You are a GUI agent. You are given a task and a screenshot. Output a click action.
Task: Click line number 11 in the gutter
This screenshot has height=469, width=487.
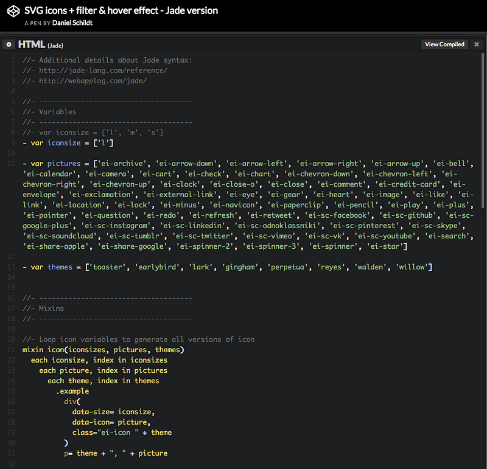pyautogui.click(x=11, y=164)
